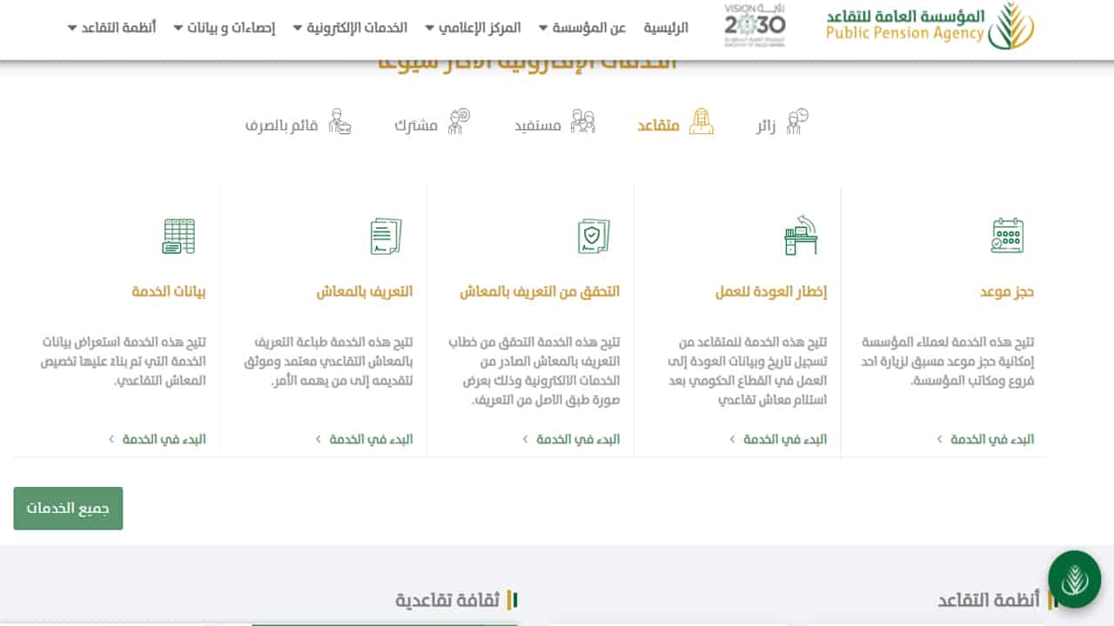Open the أنظمة التقاعد dropdown menu
Viewport: 1114px width, 626px height.
click(111, 28)
